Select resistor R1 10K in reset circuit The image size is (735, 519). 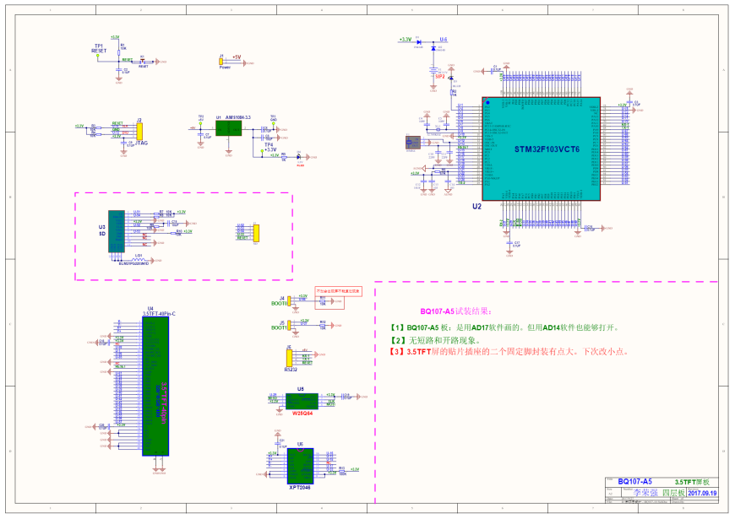pos(119,51)
